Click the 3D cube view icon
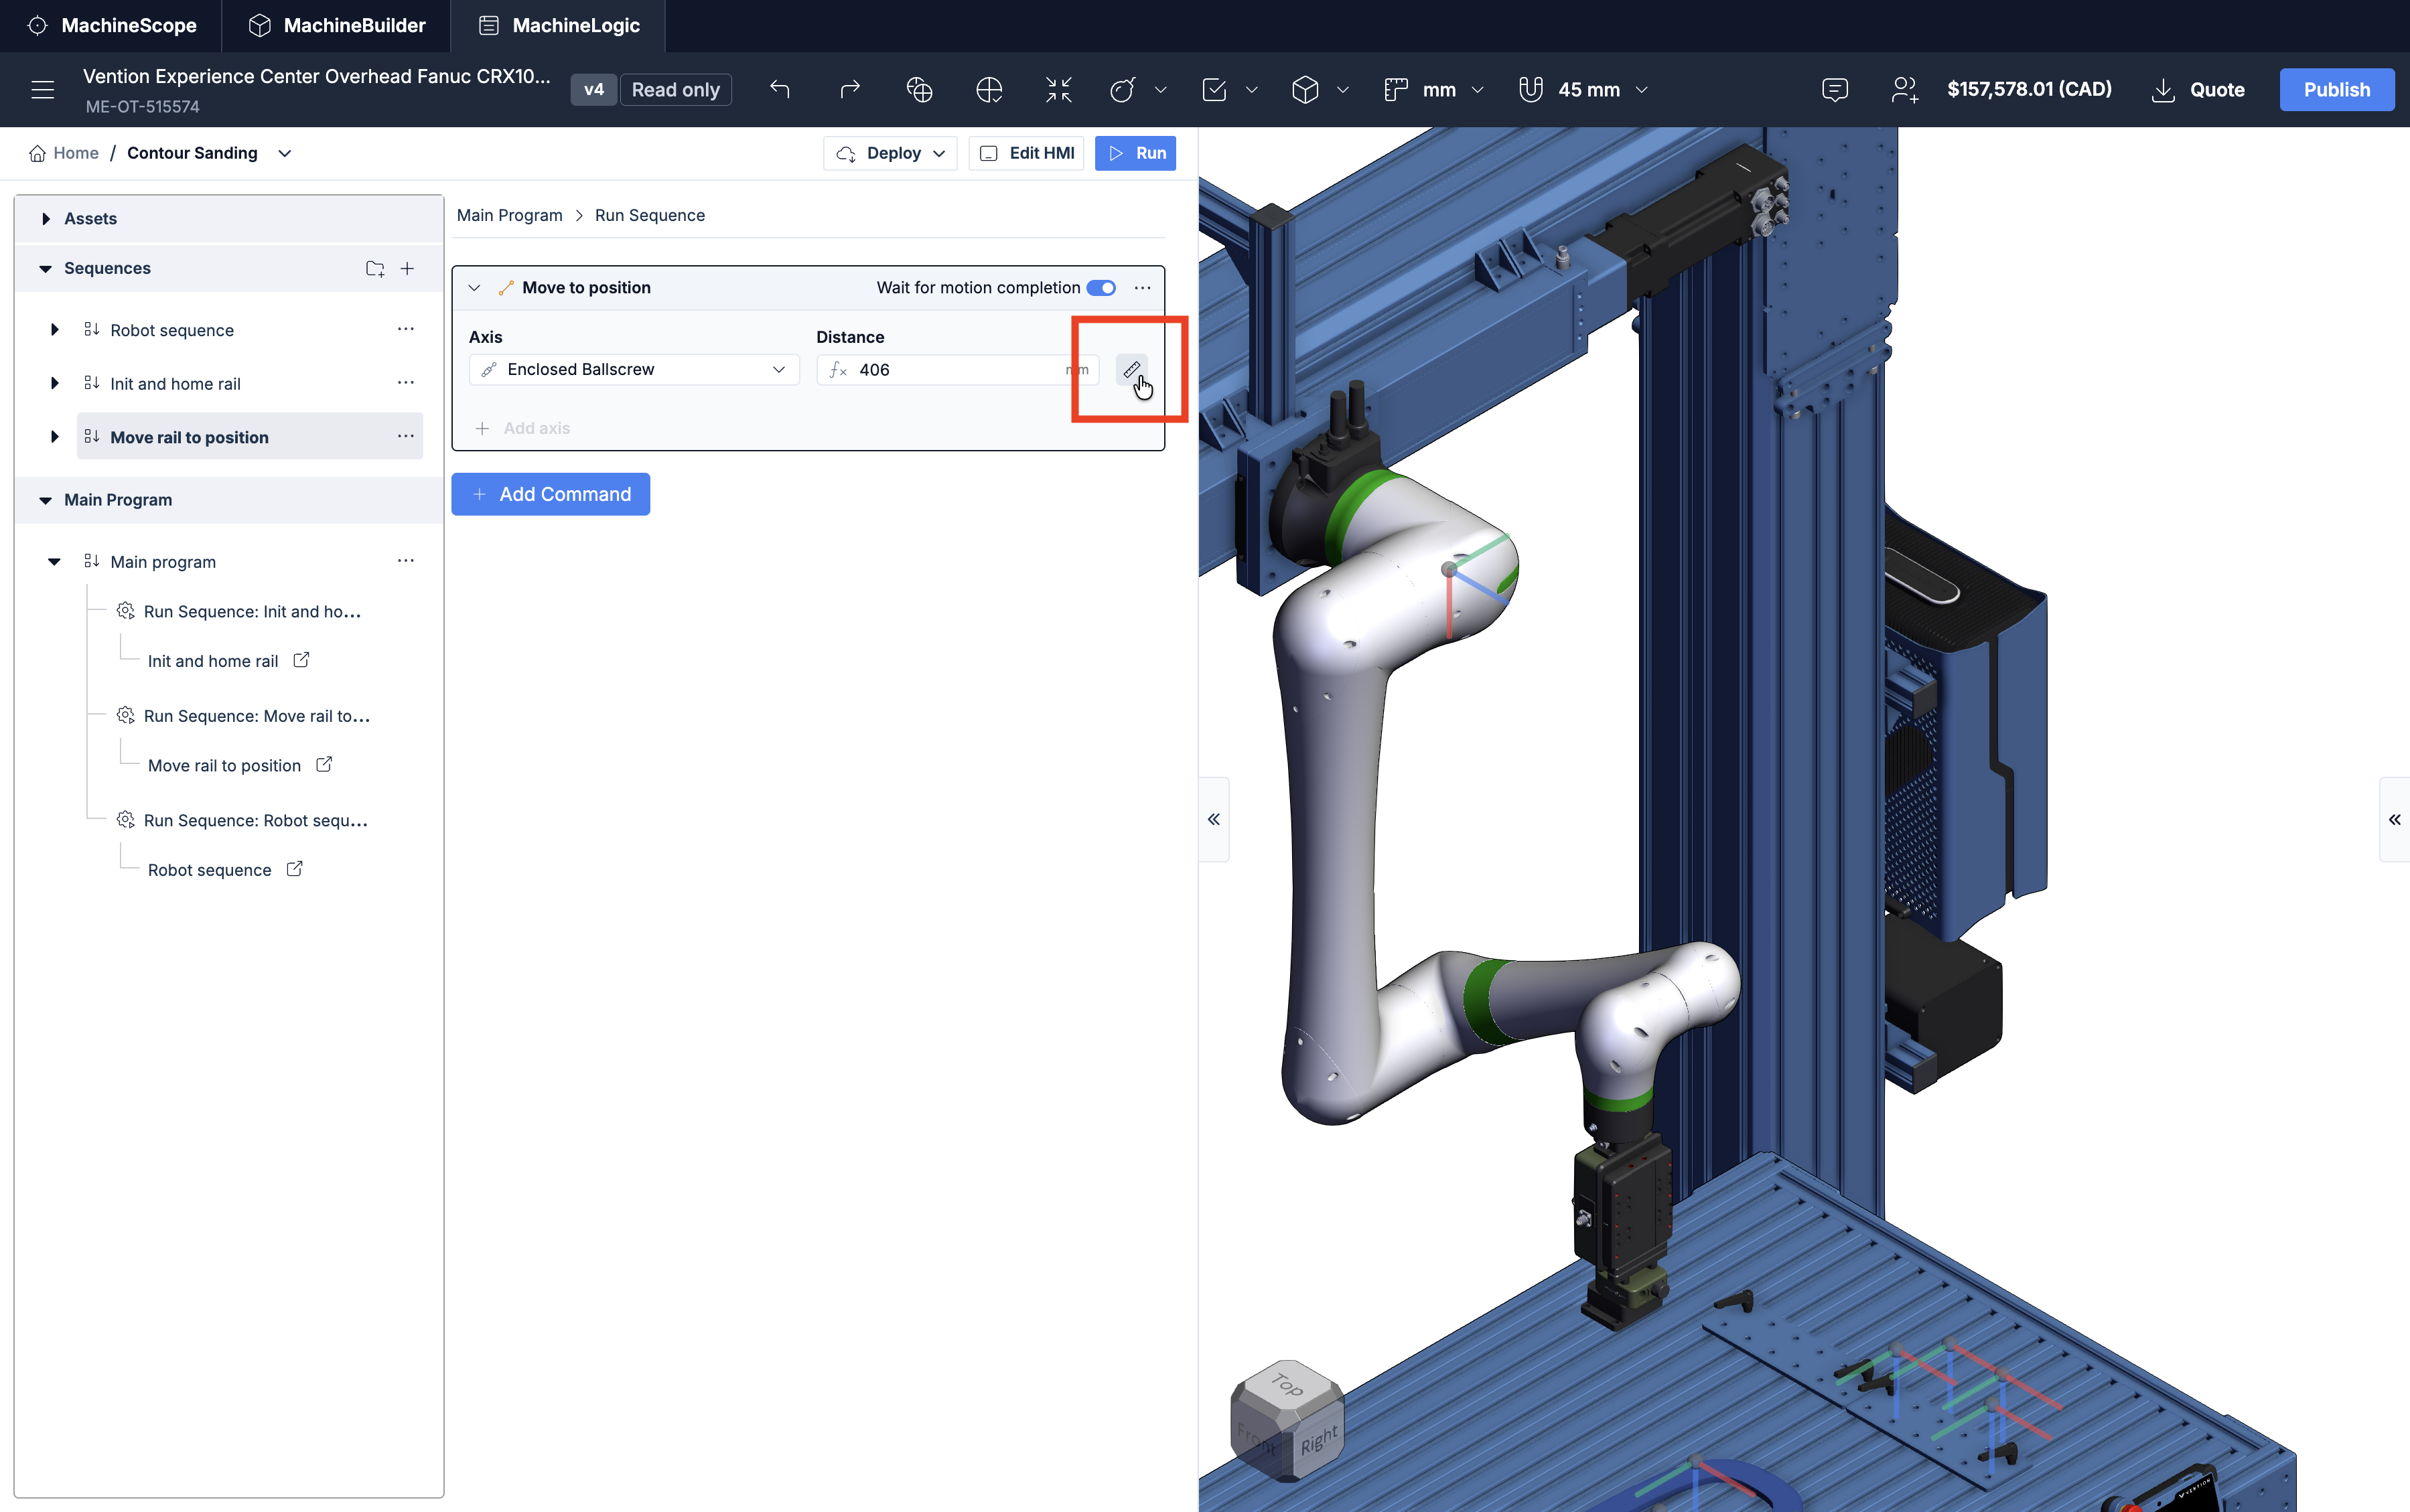 tap(1305, 90)
